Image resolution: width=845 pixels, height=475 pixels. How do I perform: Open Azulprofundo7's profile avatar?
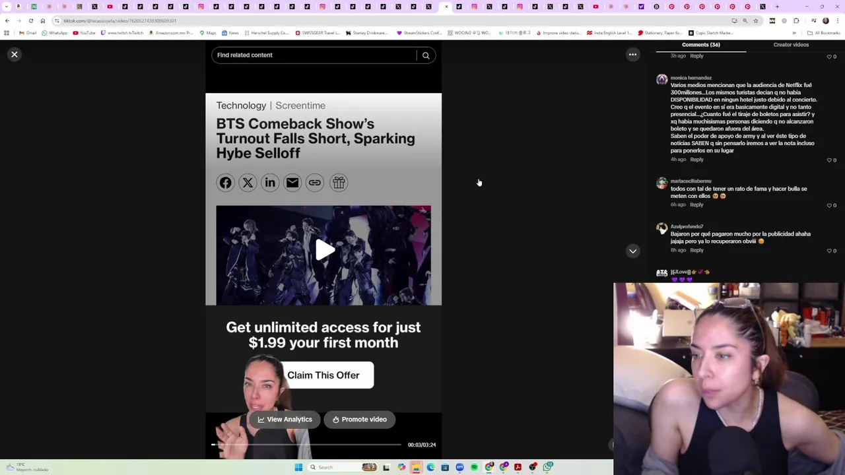coord(661,228)
